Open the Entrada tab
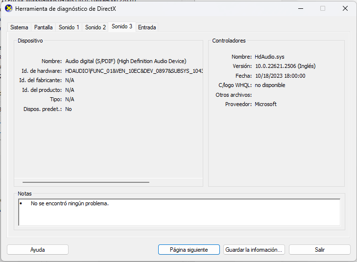Viewport: 357px width, 262px height. pyautogui.click(x=147, y=27)
